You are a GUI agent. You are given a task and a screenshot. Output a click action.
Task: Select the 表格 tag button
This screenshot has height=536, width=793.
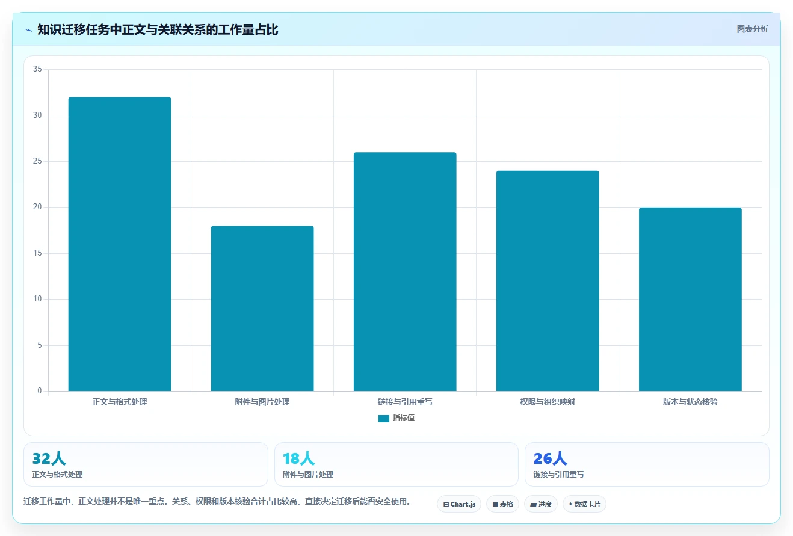coord(502,504)
